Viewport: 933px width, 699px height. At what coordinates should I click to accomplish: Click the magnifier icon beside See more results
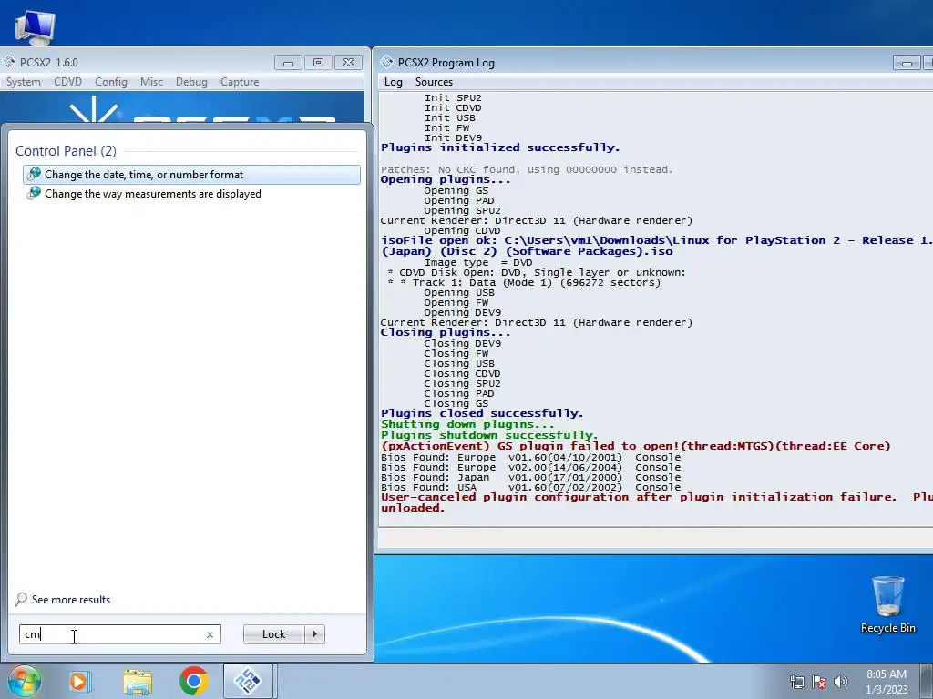(21, 599)
